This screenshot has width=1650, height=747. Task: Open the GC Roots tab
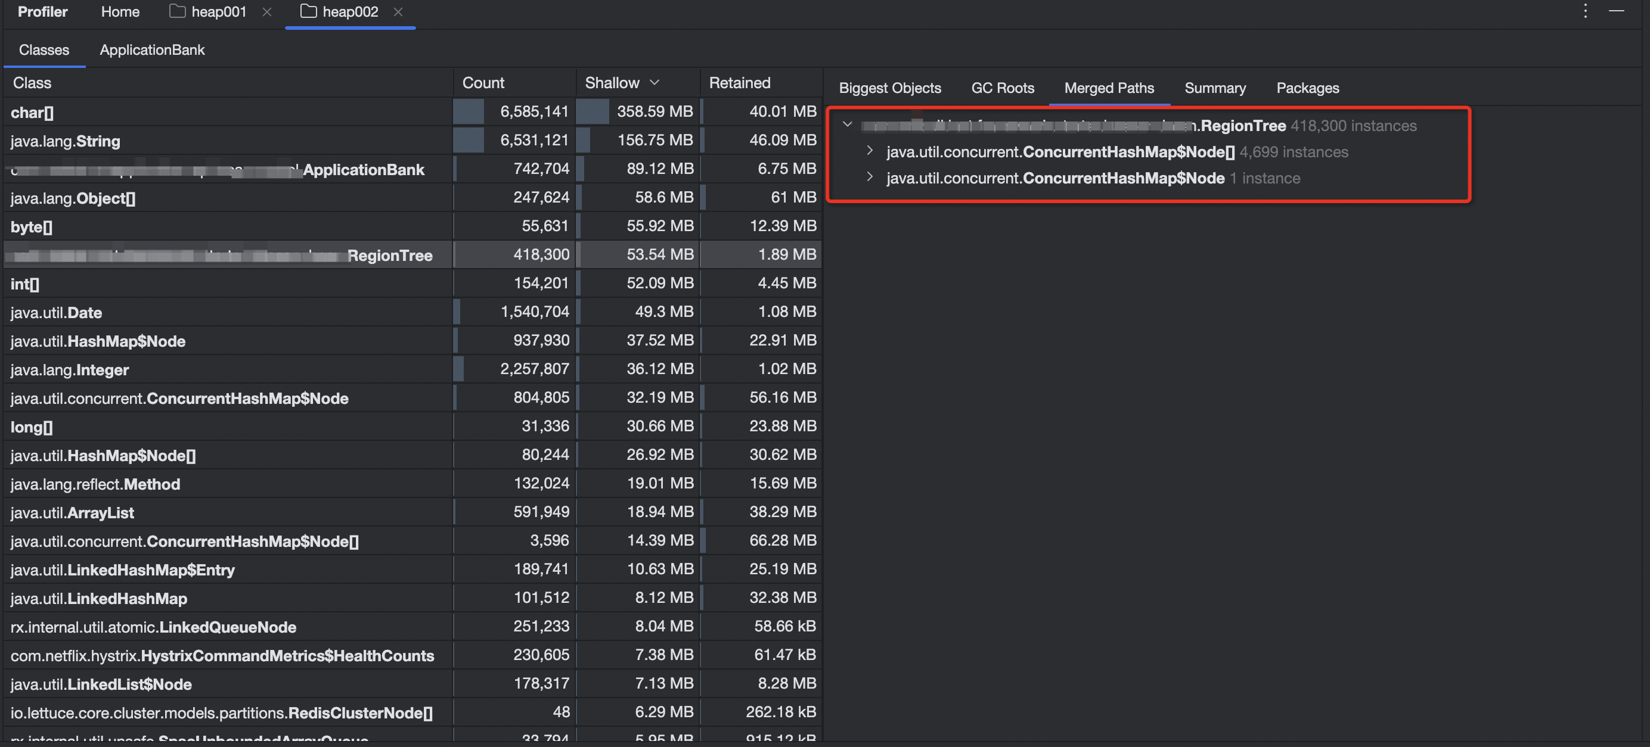(x=1002, y=88)
